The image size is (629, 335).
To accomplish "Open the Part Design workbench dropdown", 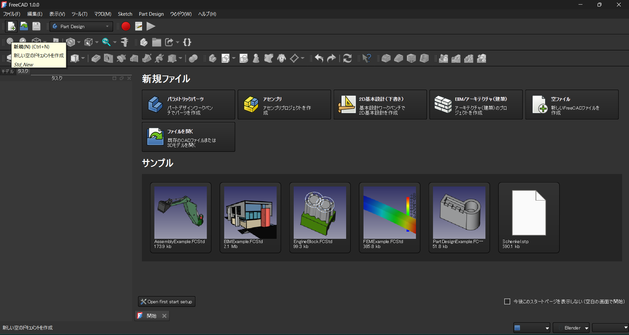I will 81,26.
